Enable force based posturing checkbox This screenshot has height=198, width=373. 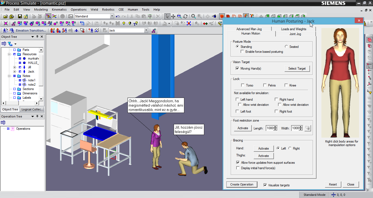pyautogui.click(x=242, y=52)
